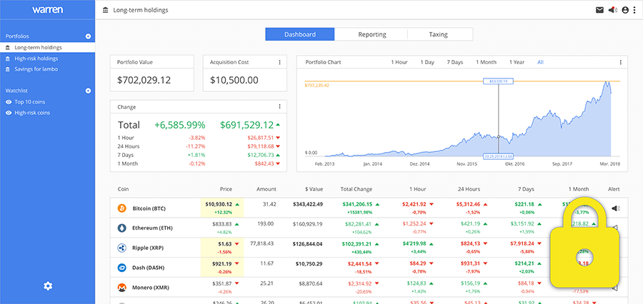Toggle the Top 10 coins eye icon
This screenshot has height=304, width=643.
coord(8,102)
